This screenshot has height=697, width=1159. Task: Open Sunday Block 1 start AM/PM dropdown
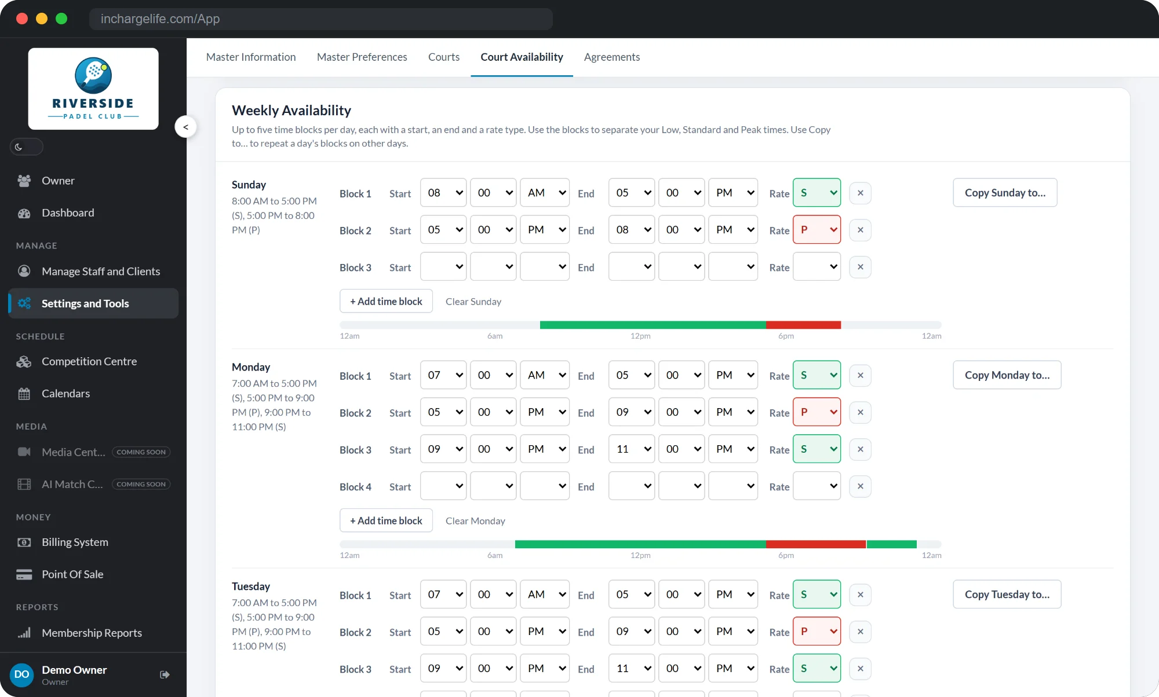pos(545,193)
